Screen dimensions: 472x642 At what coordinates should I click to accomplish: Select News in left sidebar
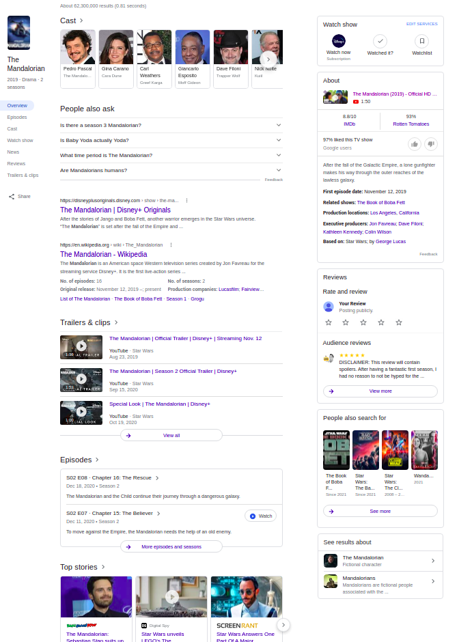click(x=13, y=152)
